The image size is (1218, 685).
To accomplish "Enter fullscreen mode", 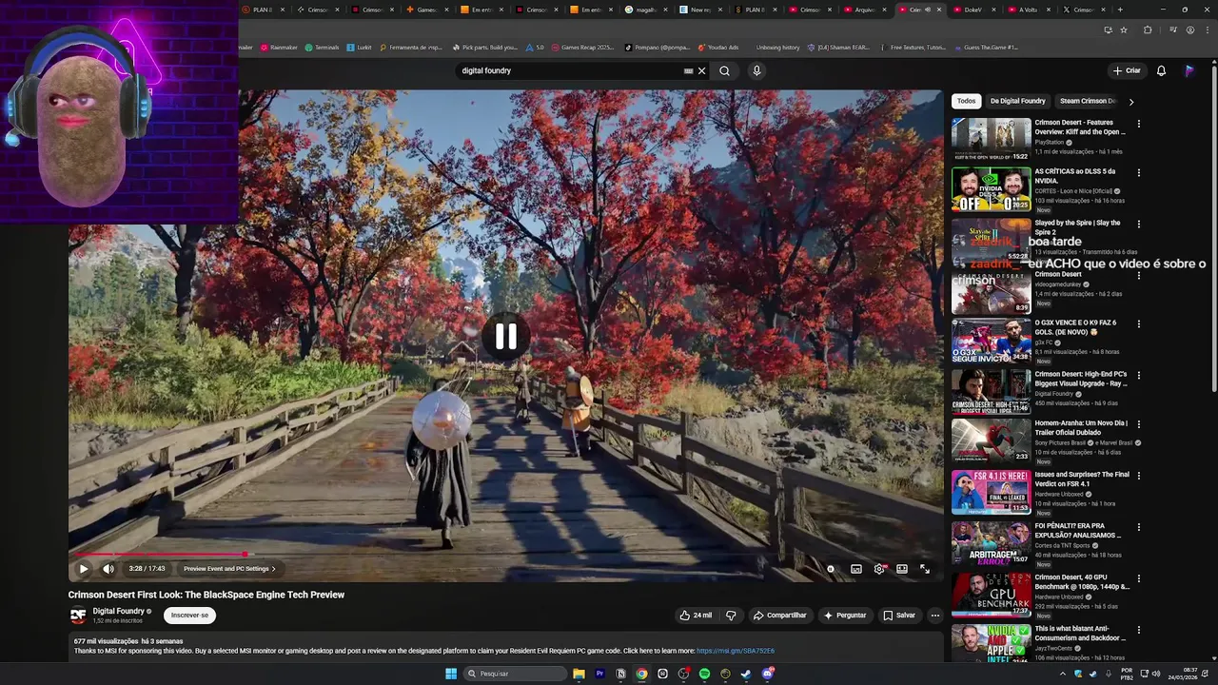I will click(x=925, y=569).
